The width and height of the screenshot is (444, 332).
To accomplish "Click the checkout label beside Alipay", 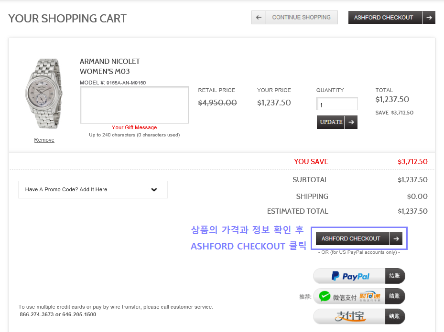I will 395,316.
